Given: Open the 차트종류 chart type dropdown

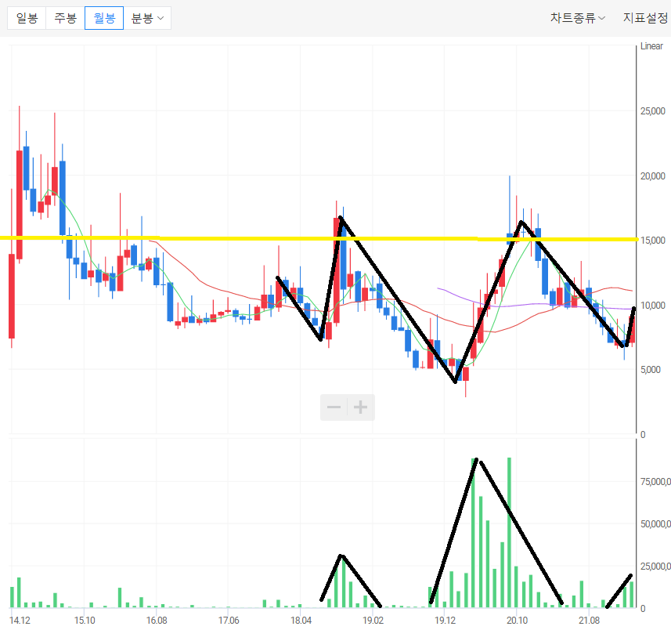Looking at the screenshot, I should click(577, 18).
